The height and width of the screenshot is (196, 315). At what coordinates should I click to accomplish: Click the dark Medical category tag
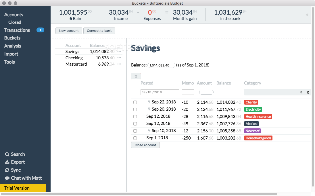(251, 124)
